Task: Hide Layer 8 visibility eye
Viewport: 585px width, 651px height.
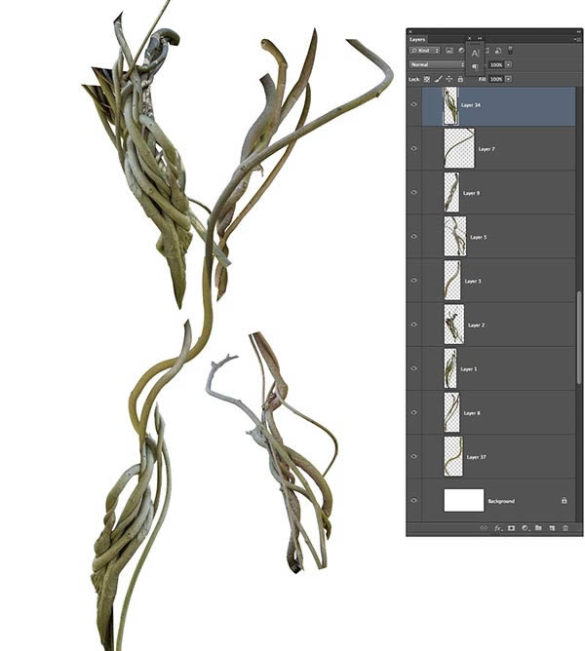Action: (x=413, y=412)
